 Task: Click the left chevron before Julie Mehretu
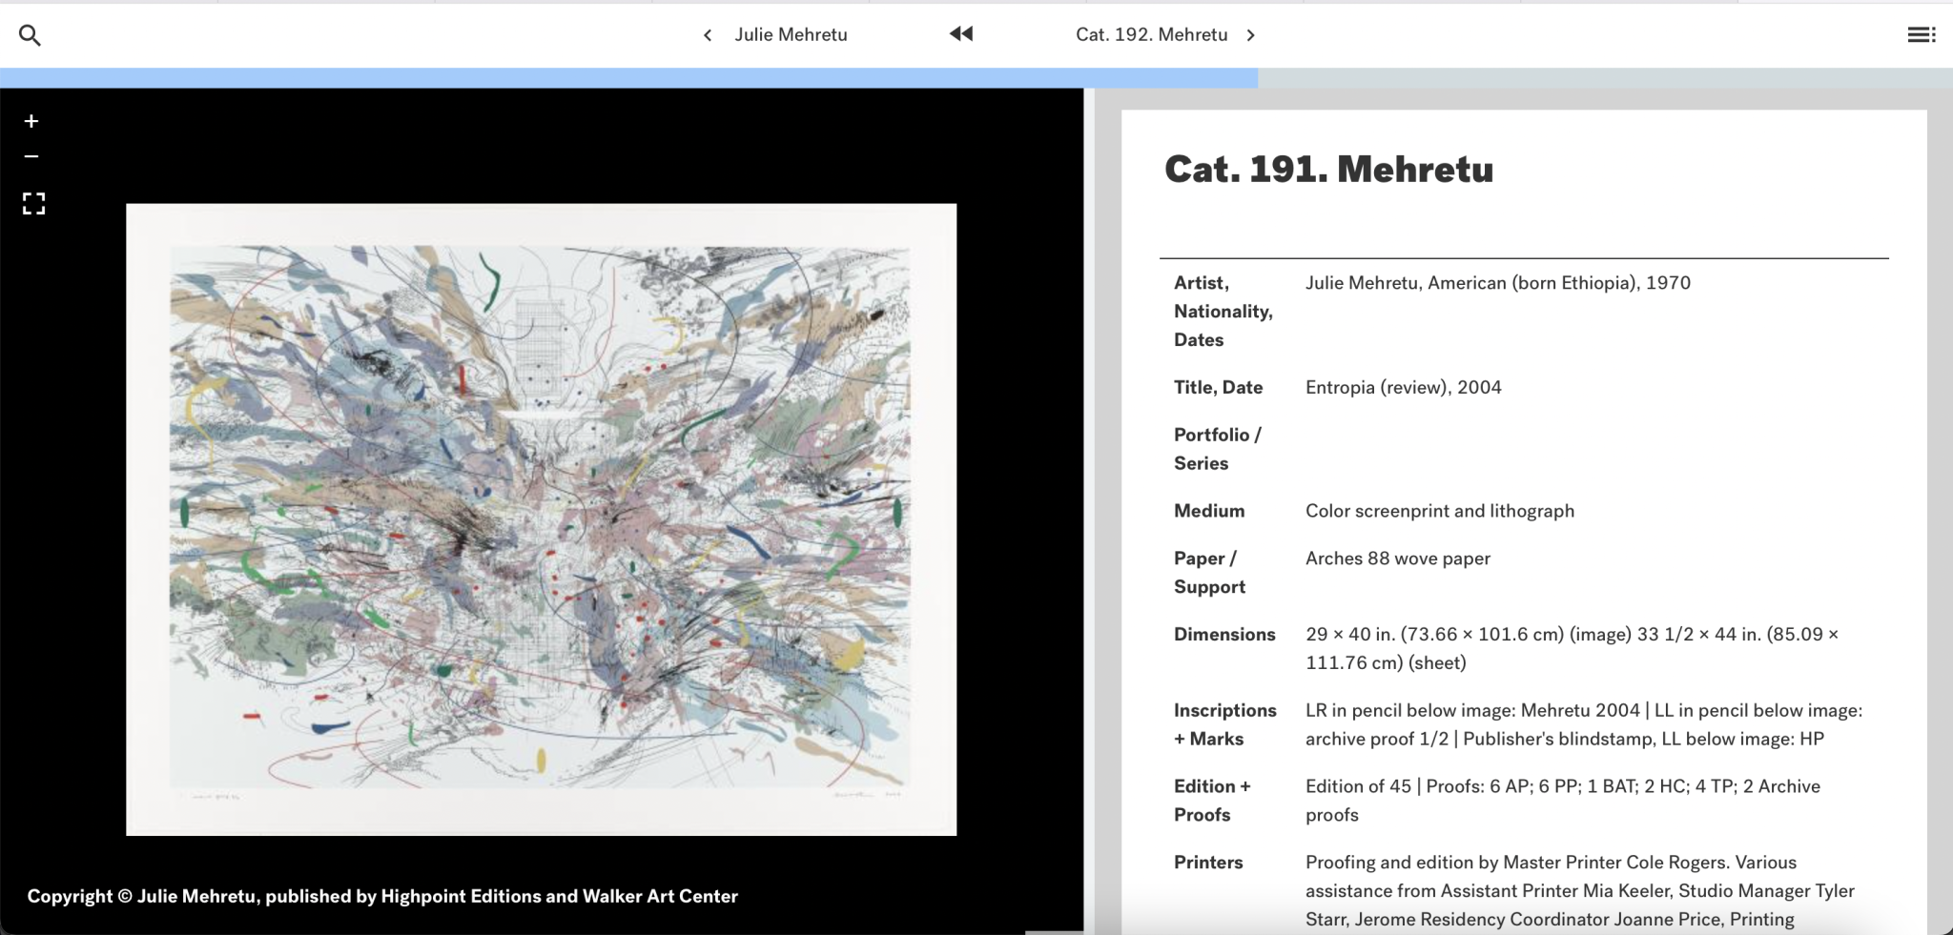click(708, 35)
